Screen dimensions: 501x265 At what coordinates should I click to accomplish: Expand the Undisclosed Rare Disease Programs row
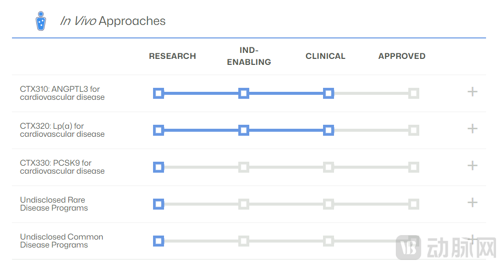(x=472, y=203)
